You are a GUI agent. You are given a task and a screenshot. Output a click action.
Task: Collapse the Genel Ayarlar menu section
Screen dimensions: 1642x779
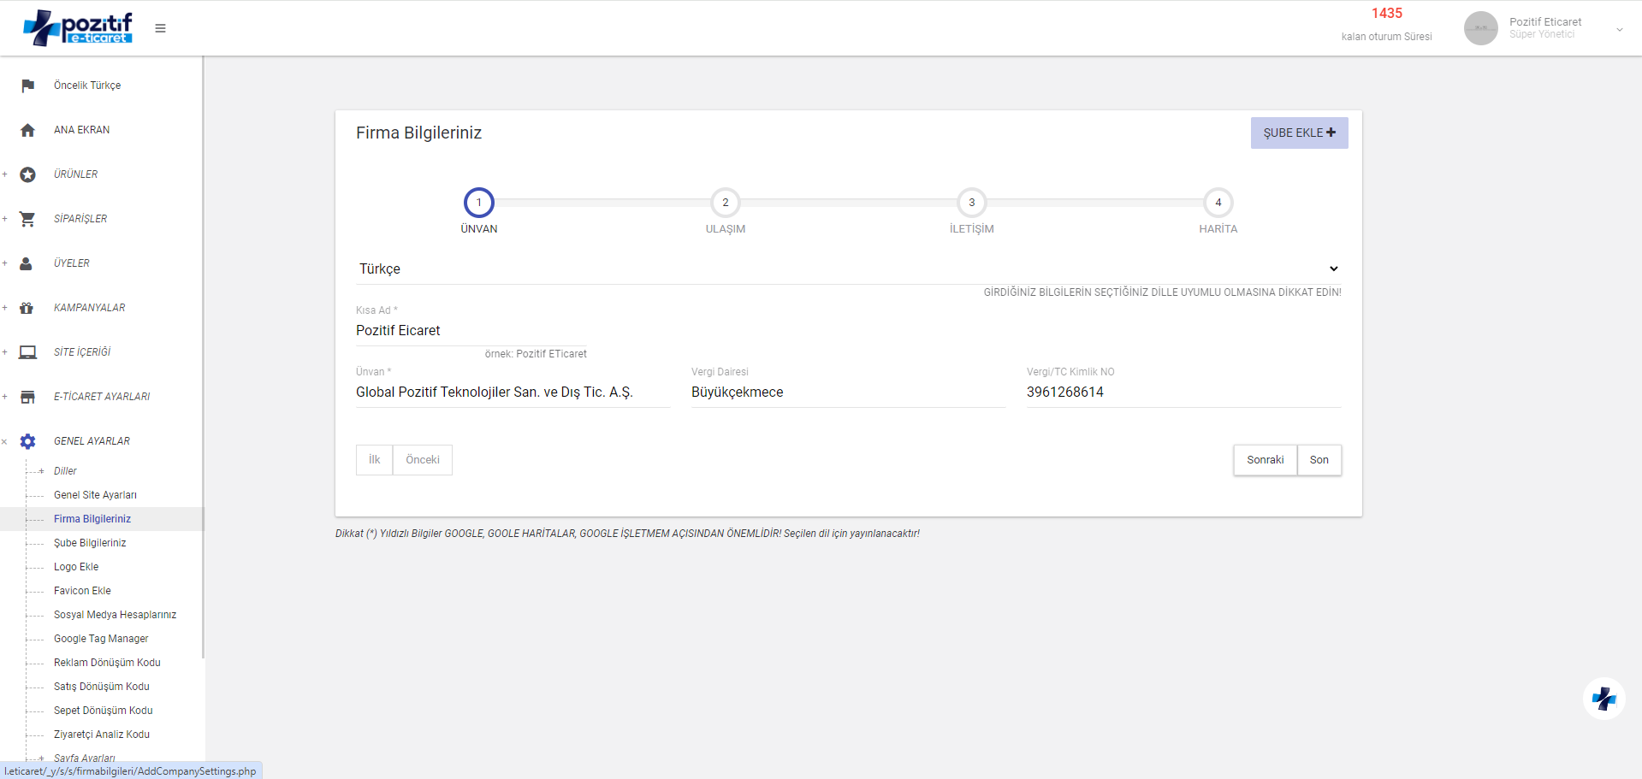[4, 442]
